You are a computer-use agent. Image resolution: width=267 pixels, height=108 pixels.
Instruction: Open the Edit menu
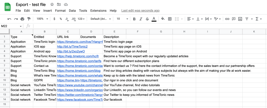click(x=27, y=11)
